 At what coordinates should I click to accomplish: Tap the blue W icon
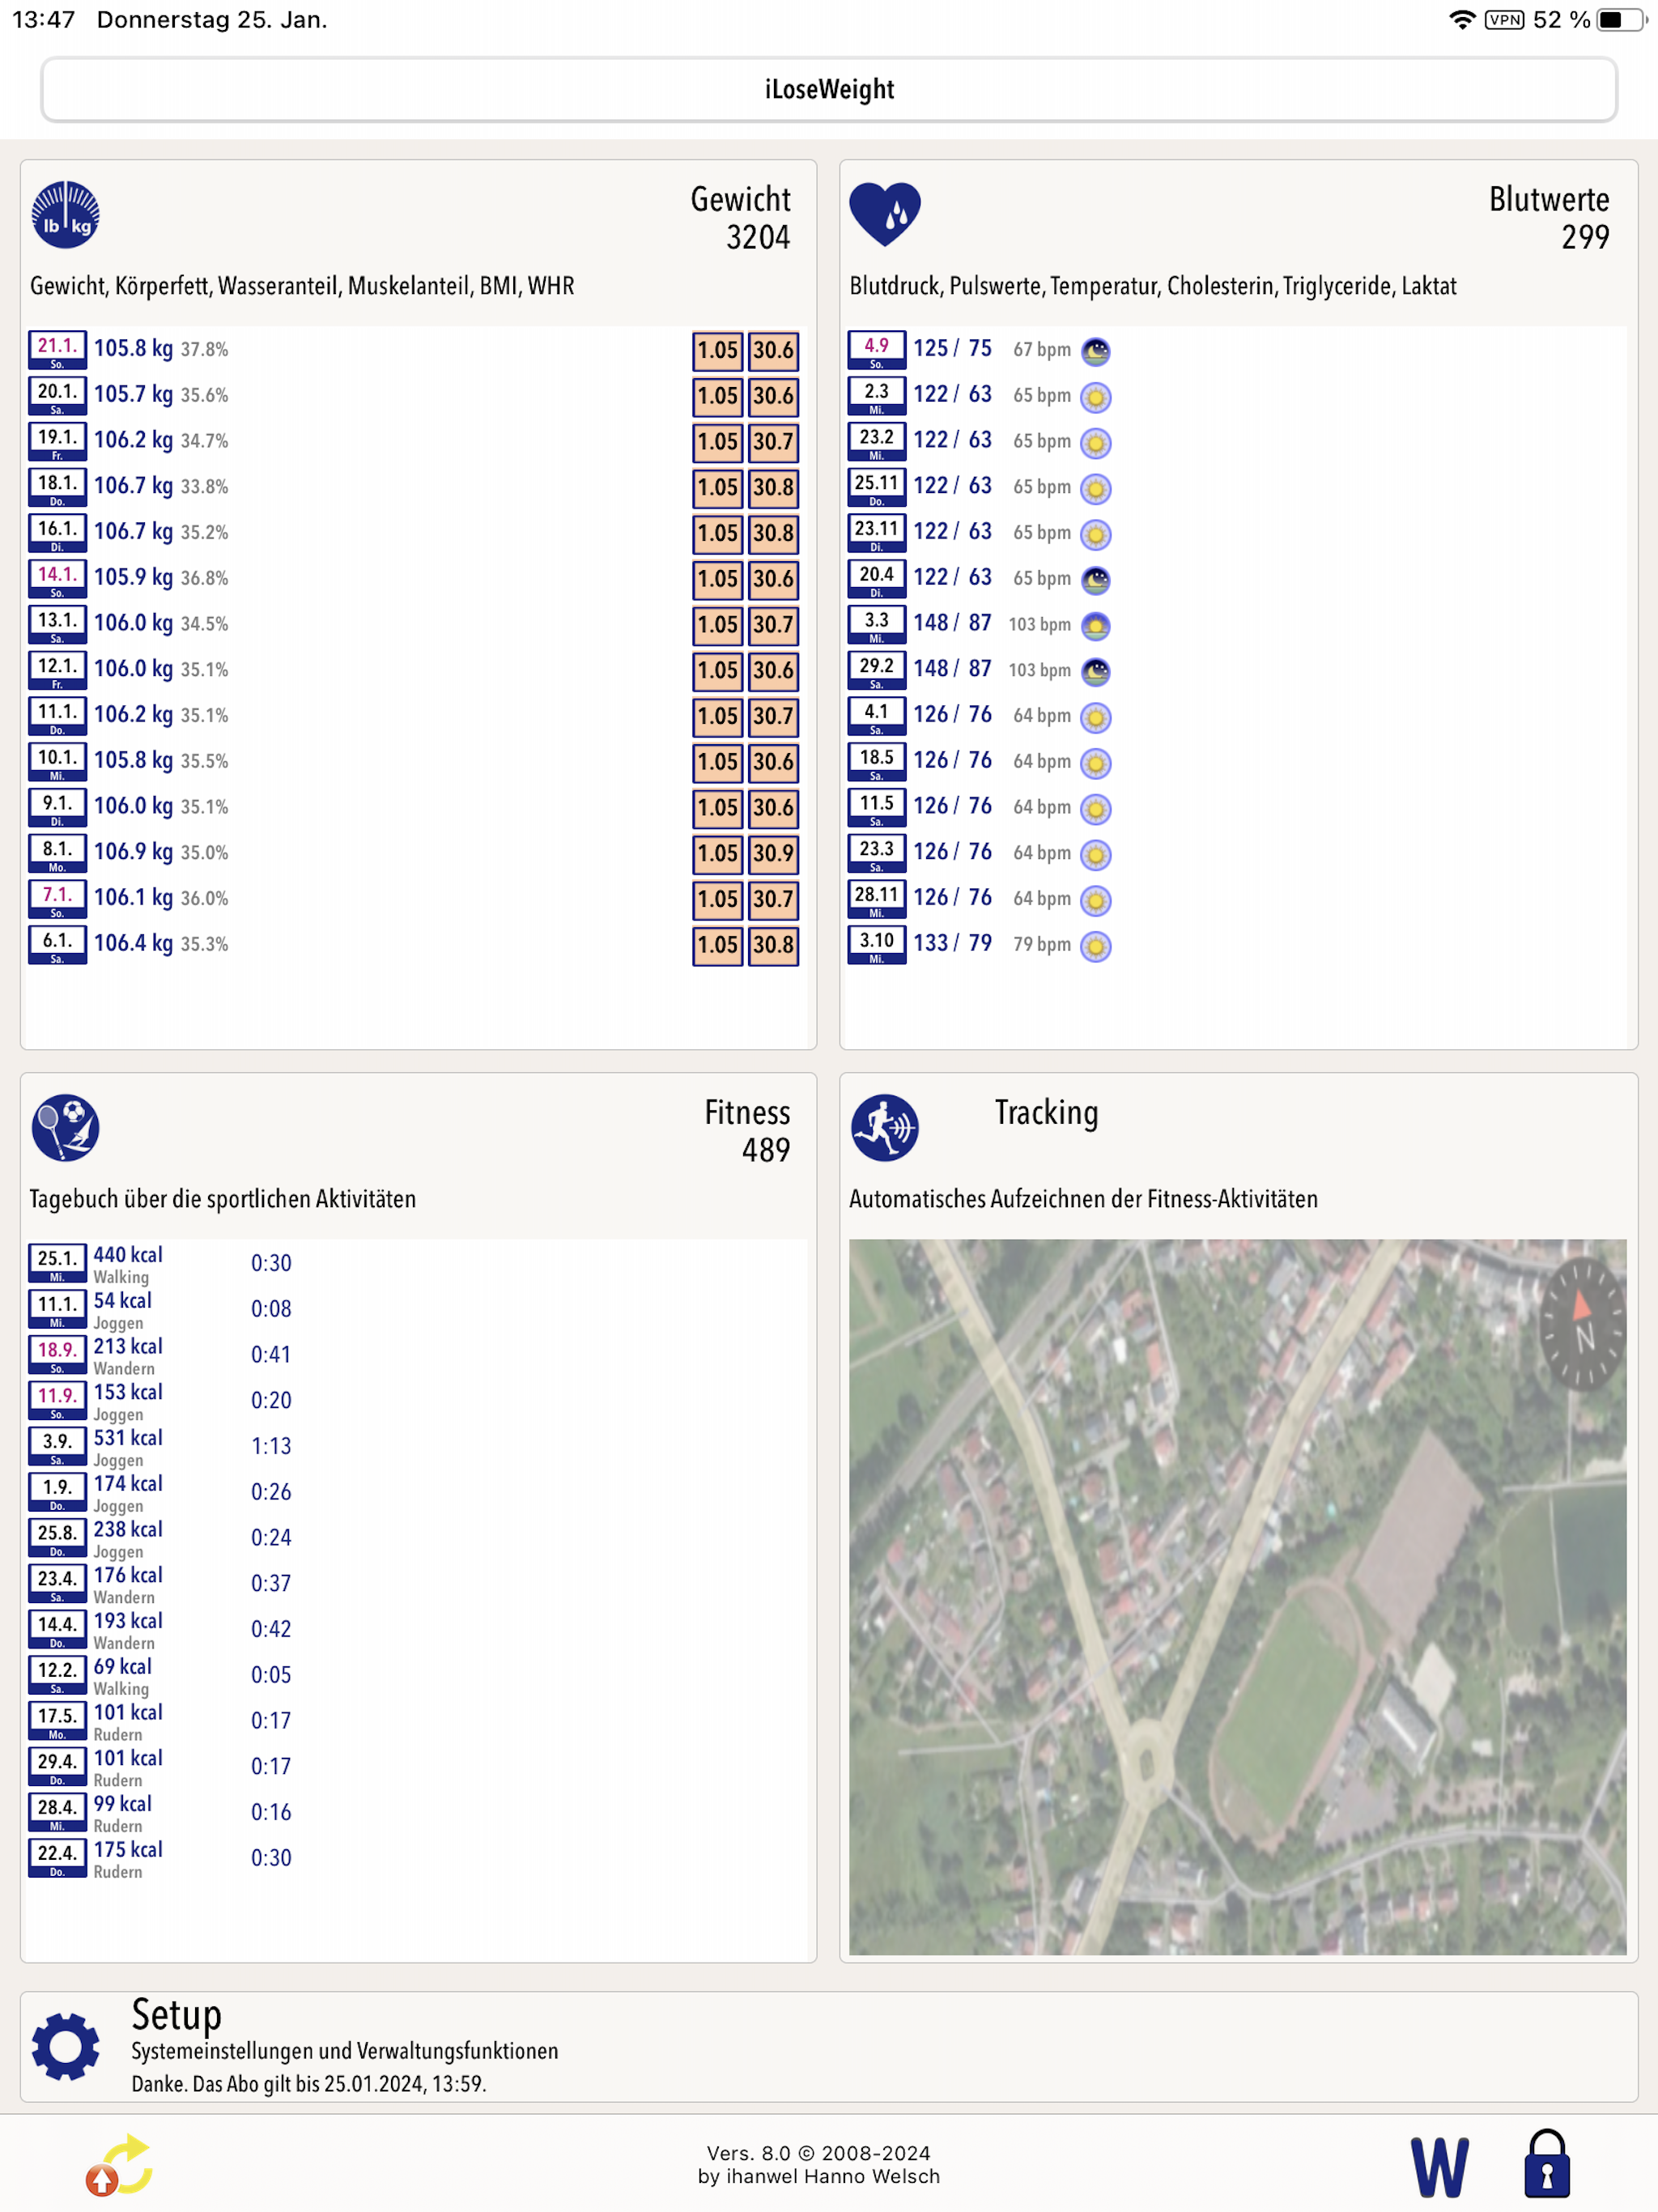point(1439,2167)
